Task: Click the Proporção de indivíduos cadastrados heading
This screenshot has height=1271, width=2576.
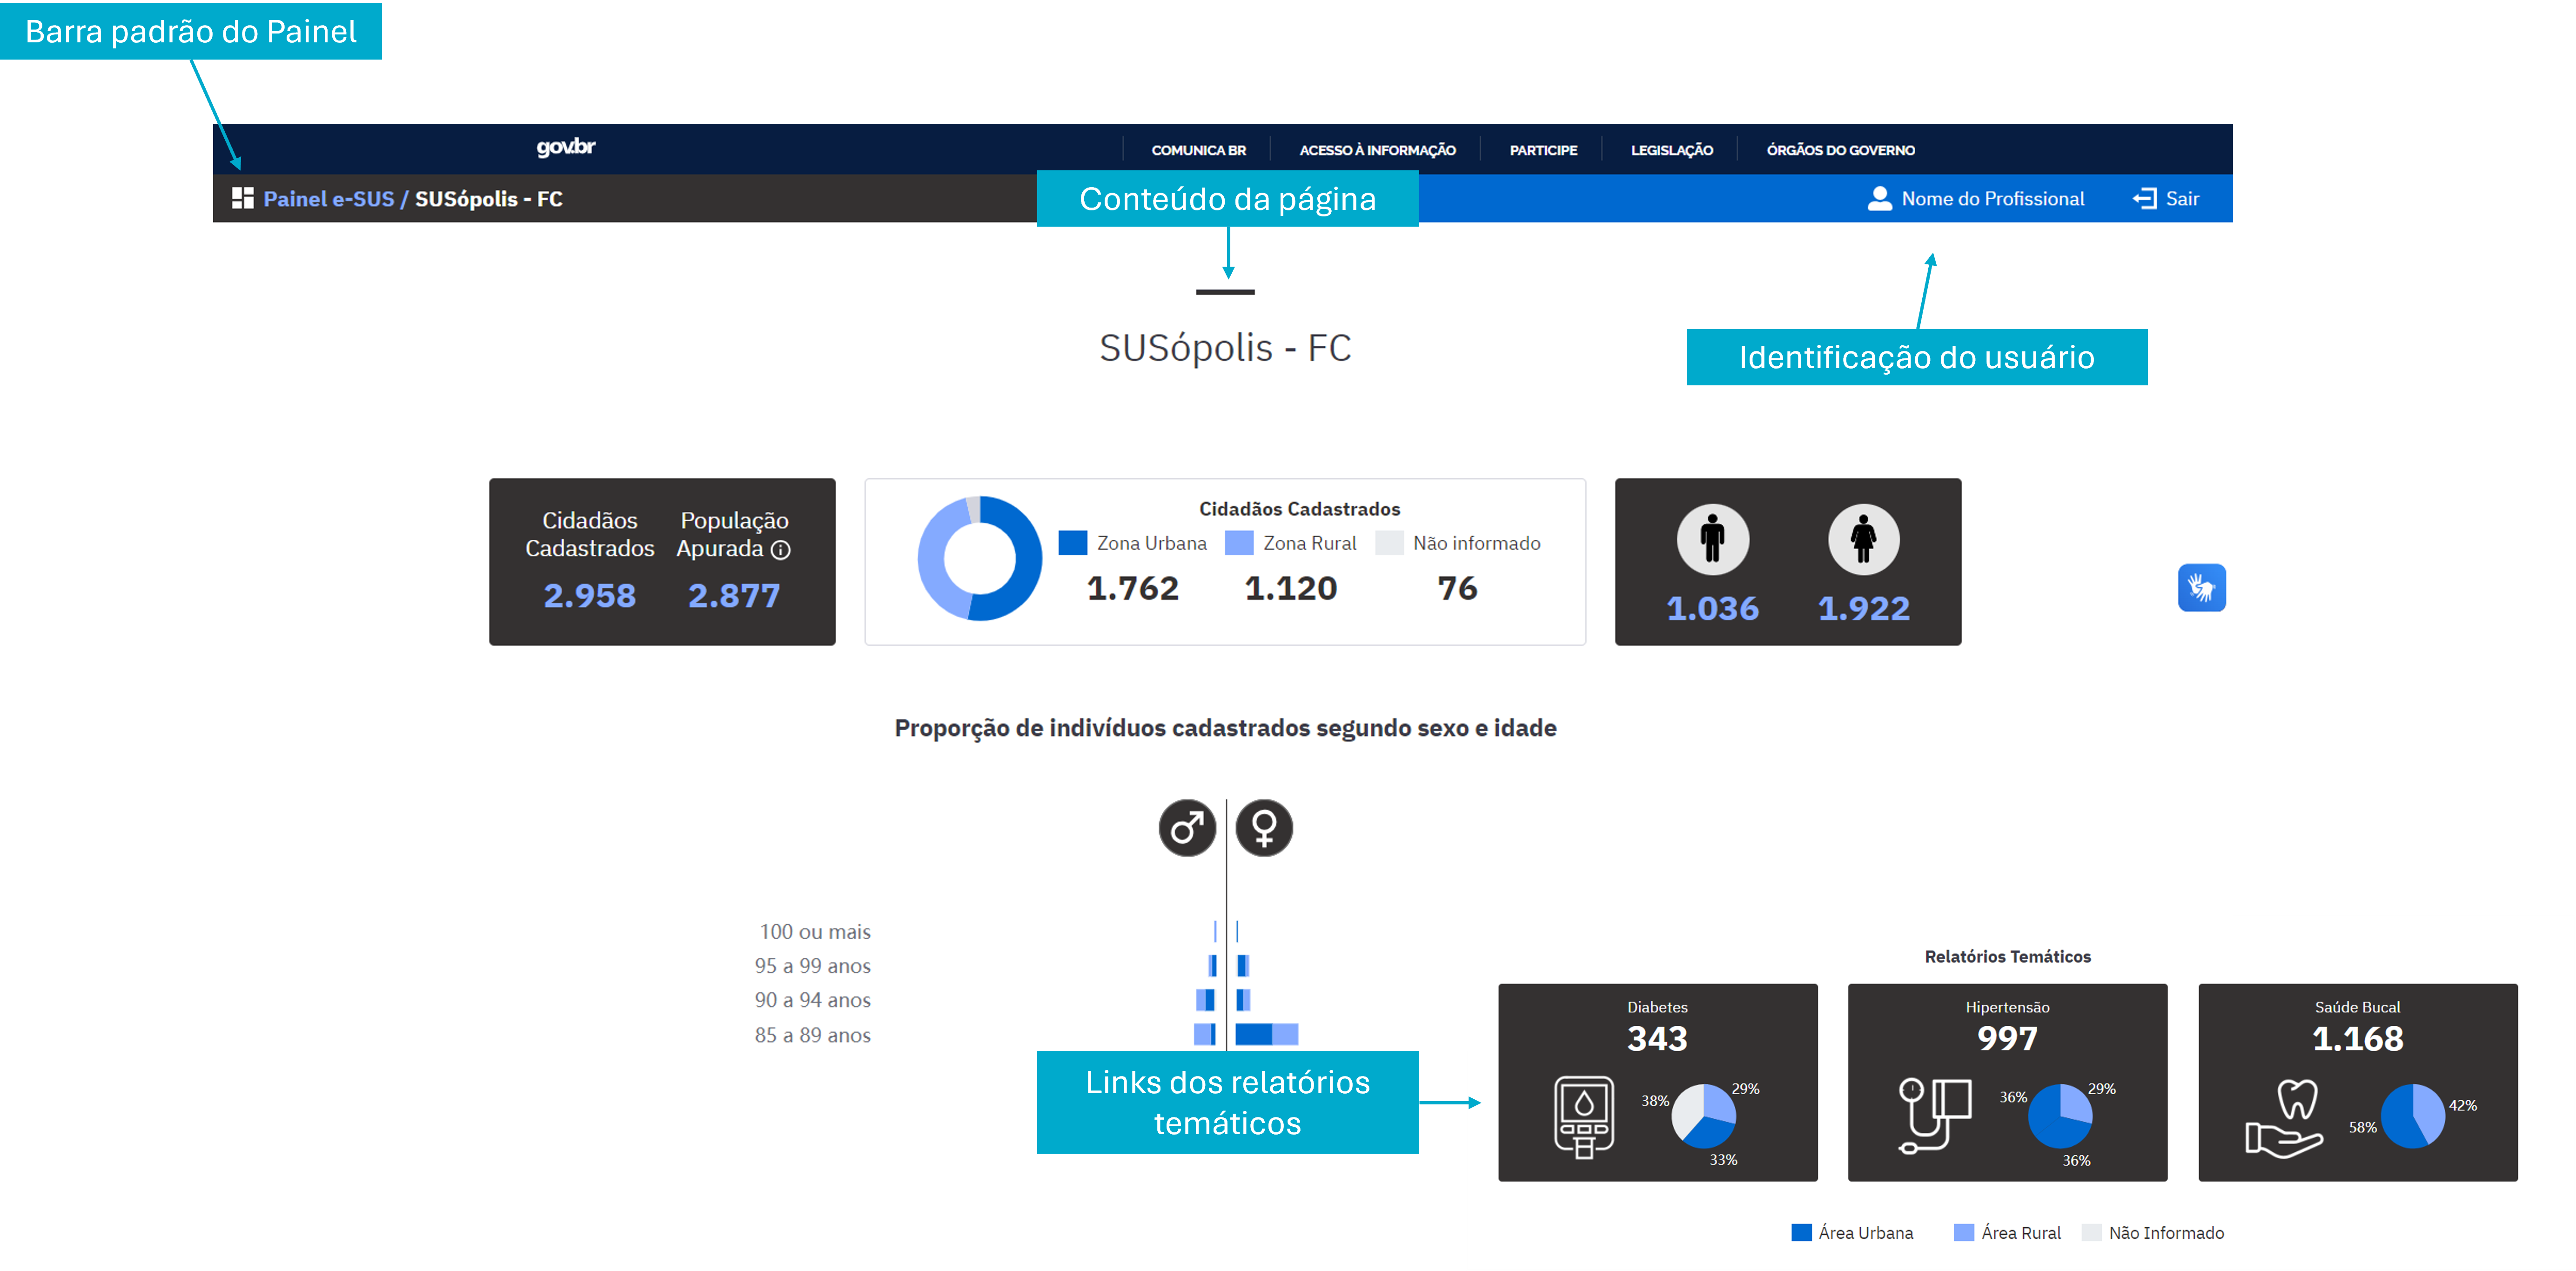Action: (1225, 728)
